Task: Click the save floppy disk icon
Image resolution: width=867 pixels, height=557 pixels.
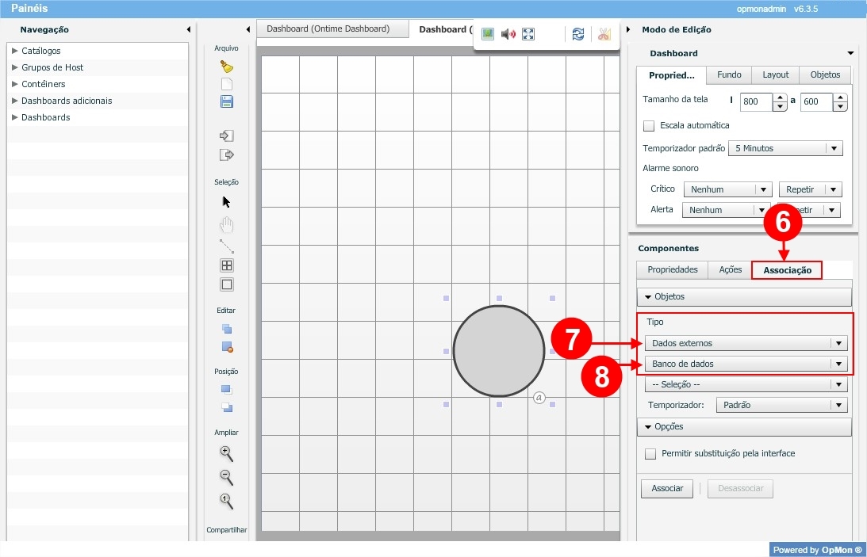Action: [x=226, y=101]
